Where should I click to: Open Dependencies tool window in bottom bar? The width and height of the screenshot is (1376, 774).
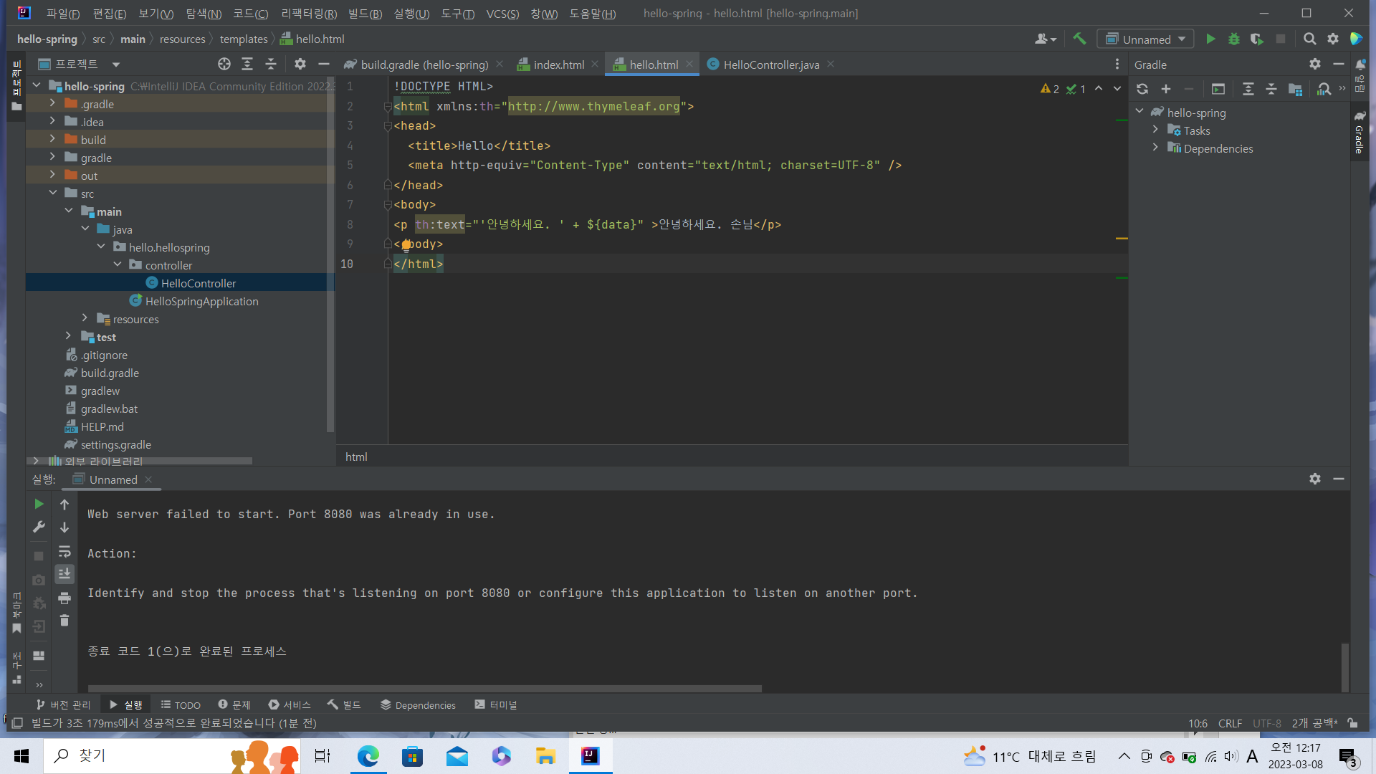pyautogui.click(x=418, y=705)
